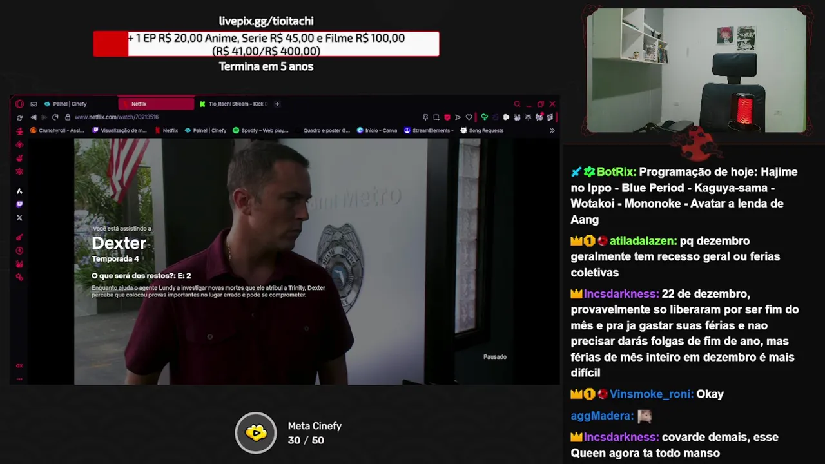Open the Spotify – Web player bookmark
This screenshot has height=464, width=825.
click(260, 131)
